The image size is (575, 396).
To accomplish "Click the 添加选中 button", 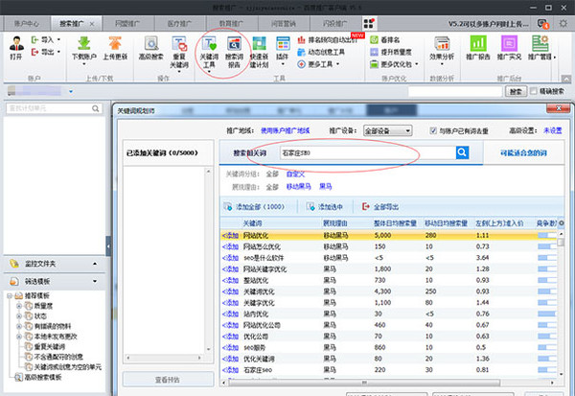I will pos(325,206).
